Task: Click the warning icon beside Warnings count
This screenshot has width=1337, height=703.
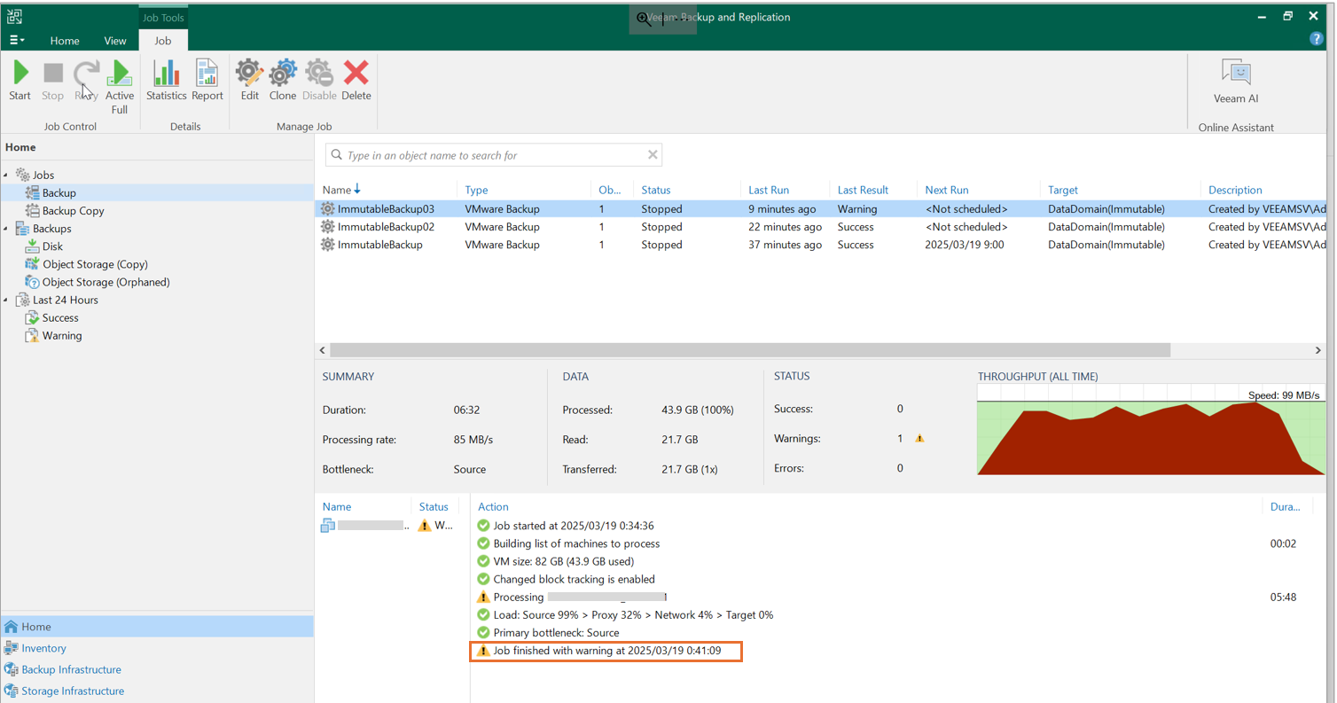Action: (919, 438)
